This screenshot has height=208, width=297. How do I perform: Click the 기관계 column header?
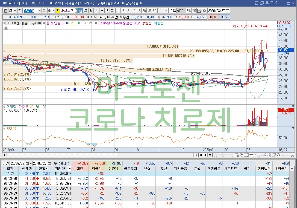[x=113, y=169]
